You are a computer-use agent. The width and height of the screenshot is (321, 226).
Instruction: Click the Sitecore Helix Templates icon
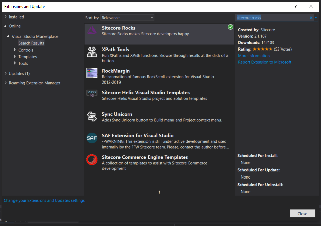click(92, 93)
